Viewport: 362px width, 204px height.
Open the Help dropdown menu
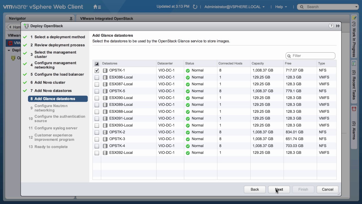[281, 7]
